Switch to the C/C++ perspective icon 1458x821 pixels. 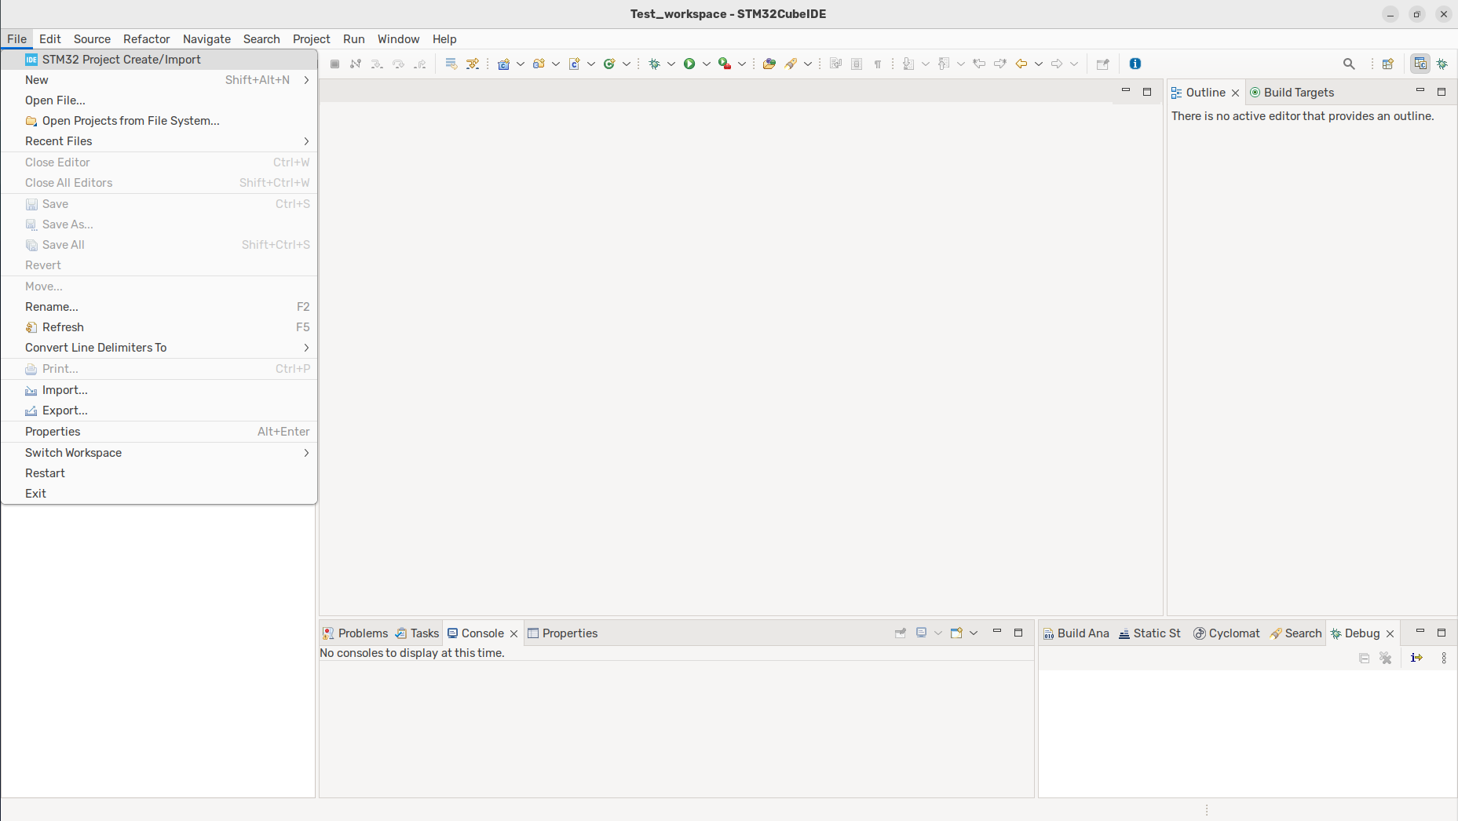tap(1420, 64)
